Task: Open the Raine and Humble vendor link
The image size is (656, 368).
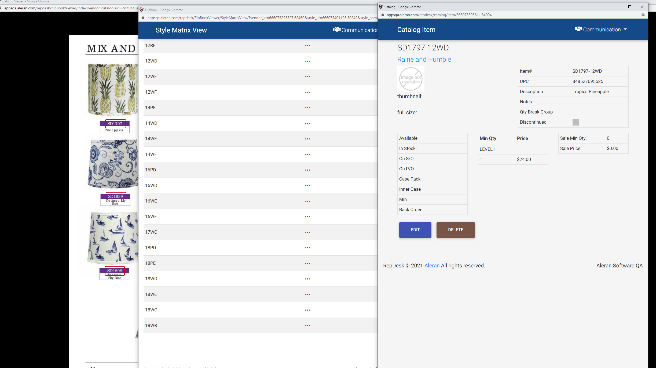Action: tap(424, 59)
